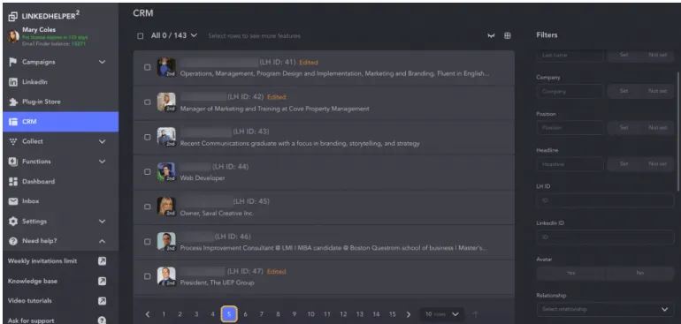Screen dimensions: 681x324
Task: Go to page 6
Action: click(245, 314)
